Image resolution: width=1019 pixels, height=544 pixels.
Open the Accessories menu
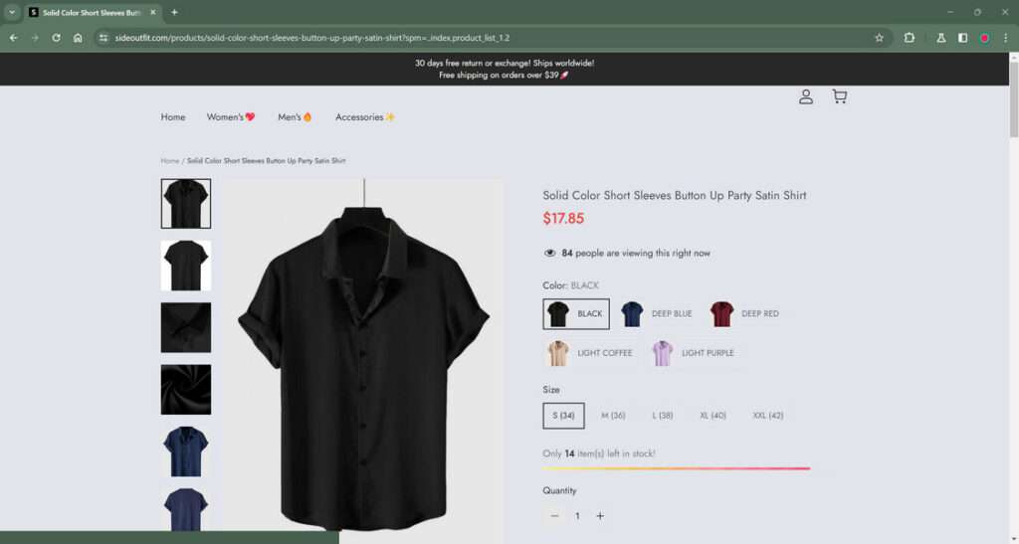tap(365, 116)
